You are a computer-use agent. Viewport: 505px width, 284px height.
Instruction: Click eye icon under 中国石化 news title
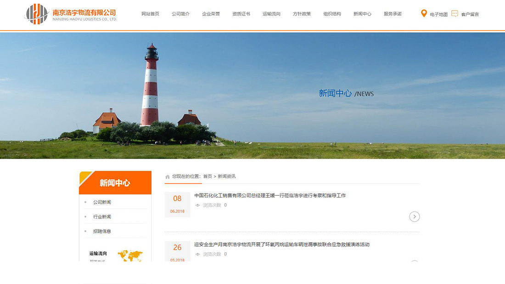click(x=197, y=205)
